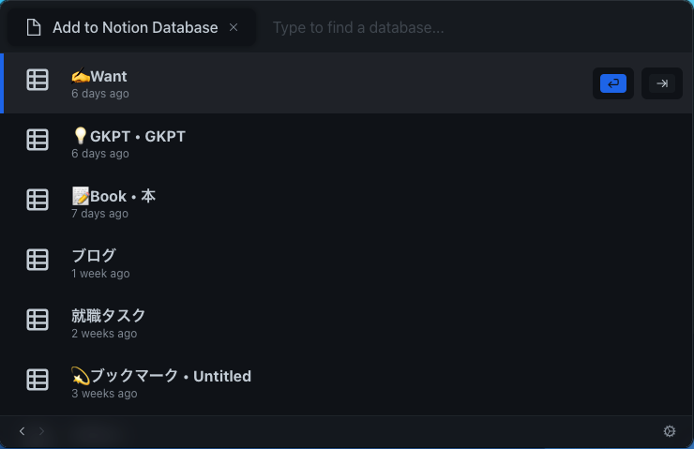Click the table icon beside ブックマーク

tap(38, 380)
